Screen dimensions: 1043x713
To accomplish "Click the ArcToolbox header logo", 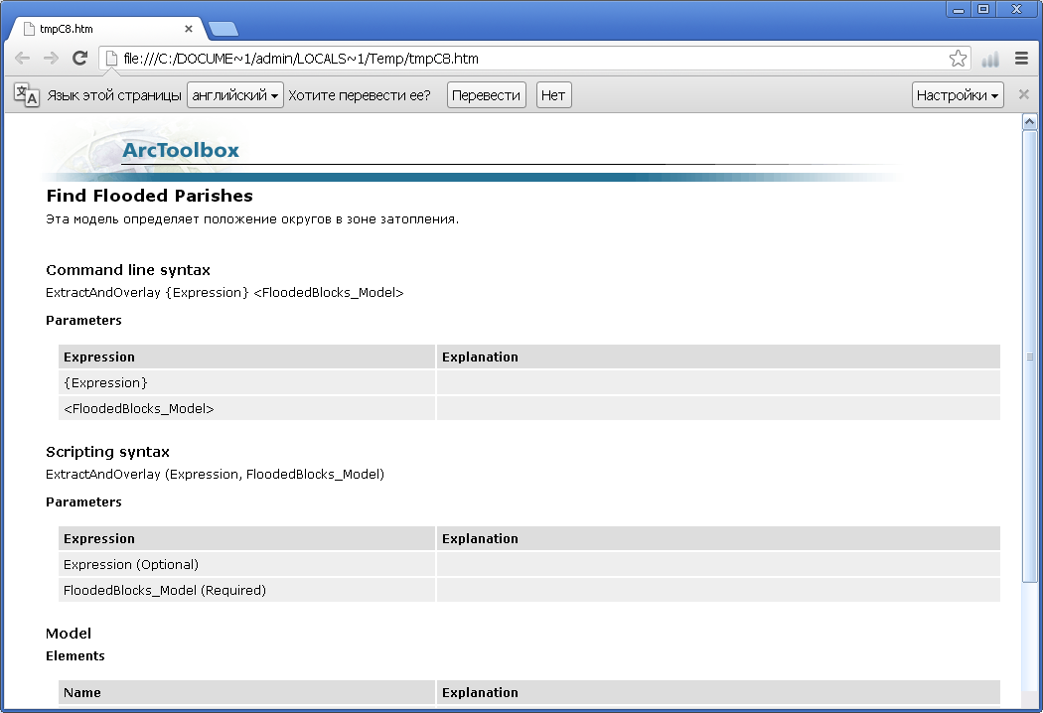I will (180, 150).
